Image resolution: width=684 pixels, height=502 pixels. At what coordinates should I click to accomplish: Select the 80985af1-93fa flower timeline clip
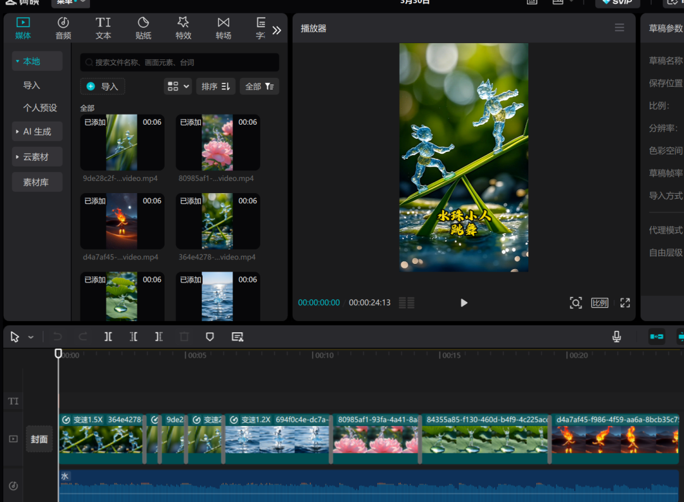tap(376, 439)
